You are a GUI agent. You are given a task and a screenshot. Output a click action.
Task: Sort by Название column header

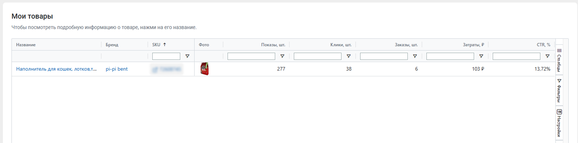tap(26, 45)
